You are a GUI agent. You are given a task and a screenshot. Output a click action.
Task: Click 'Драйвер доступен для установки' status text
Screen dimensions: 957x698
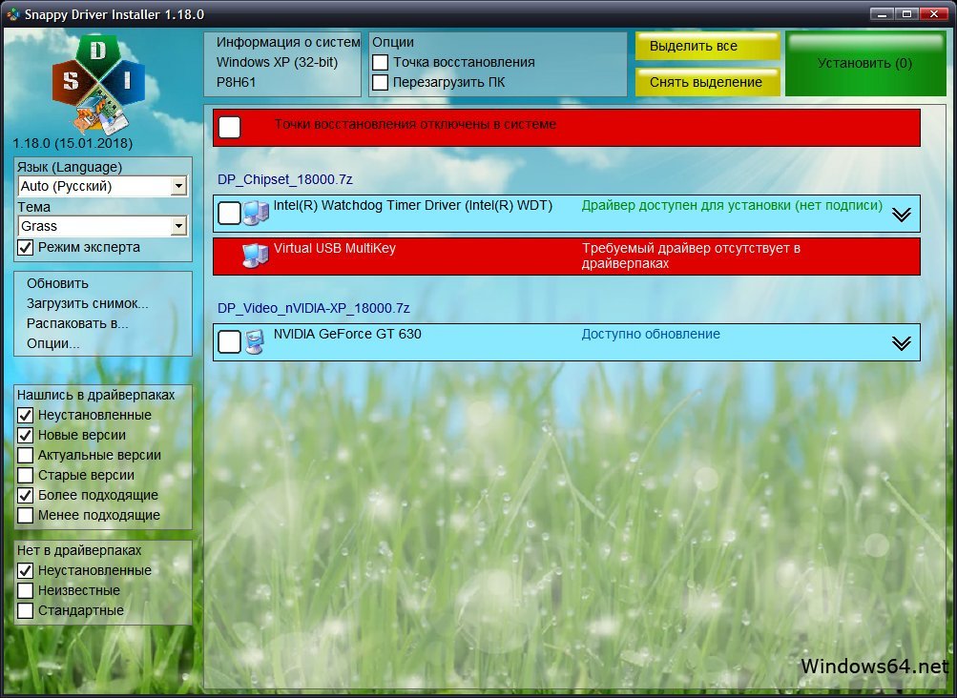point(732,206)
